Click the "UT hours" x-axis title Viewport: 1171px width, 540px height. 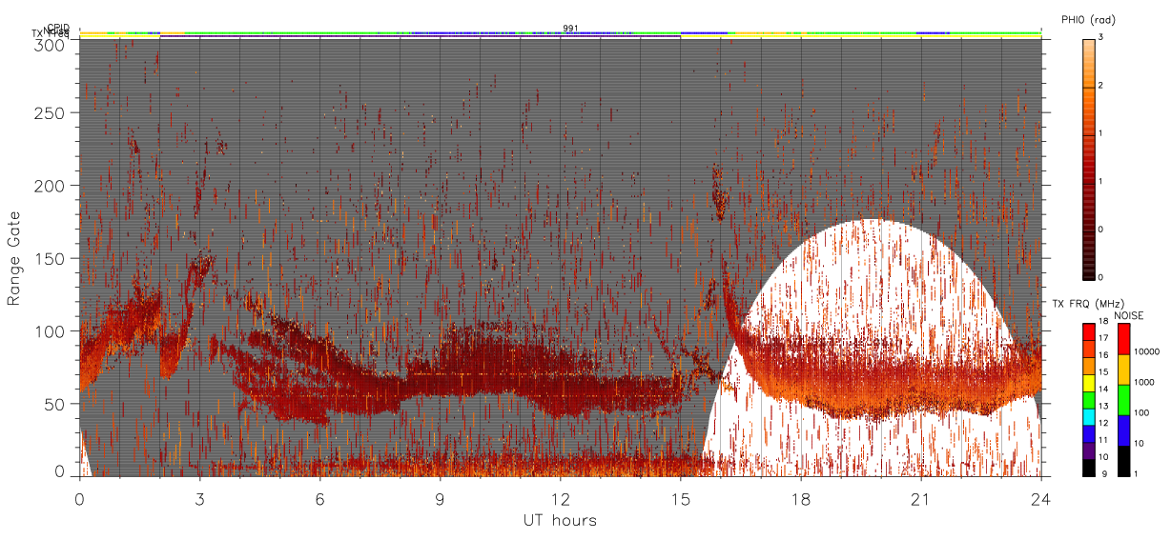[560, 520]
